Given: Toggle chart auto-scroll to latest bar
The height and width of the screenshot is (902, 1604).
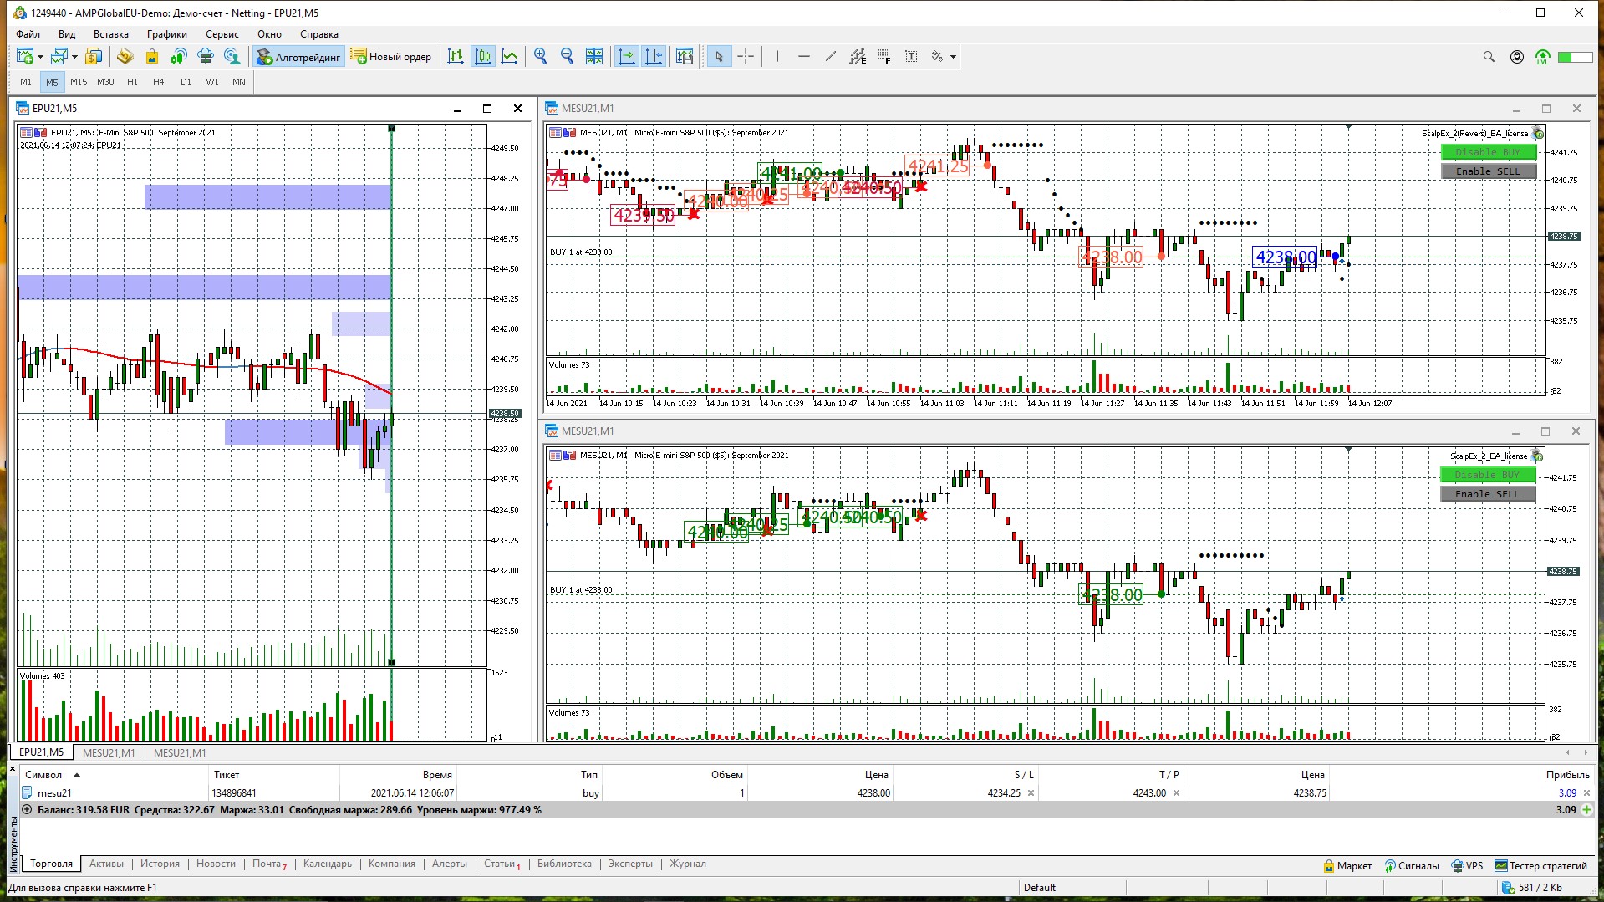Looking at the screenshot, I should [x=626, y=57].
